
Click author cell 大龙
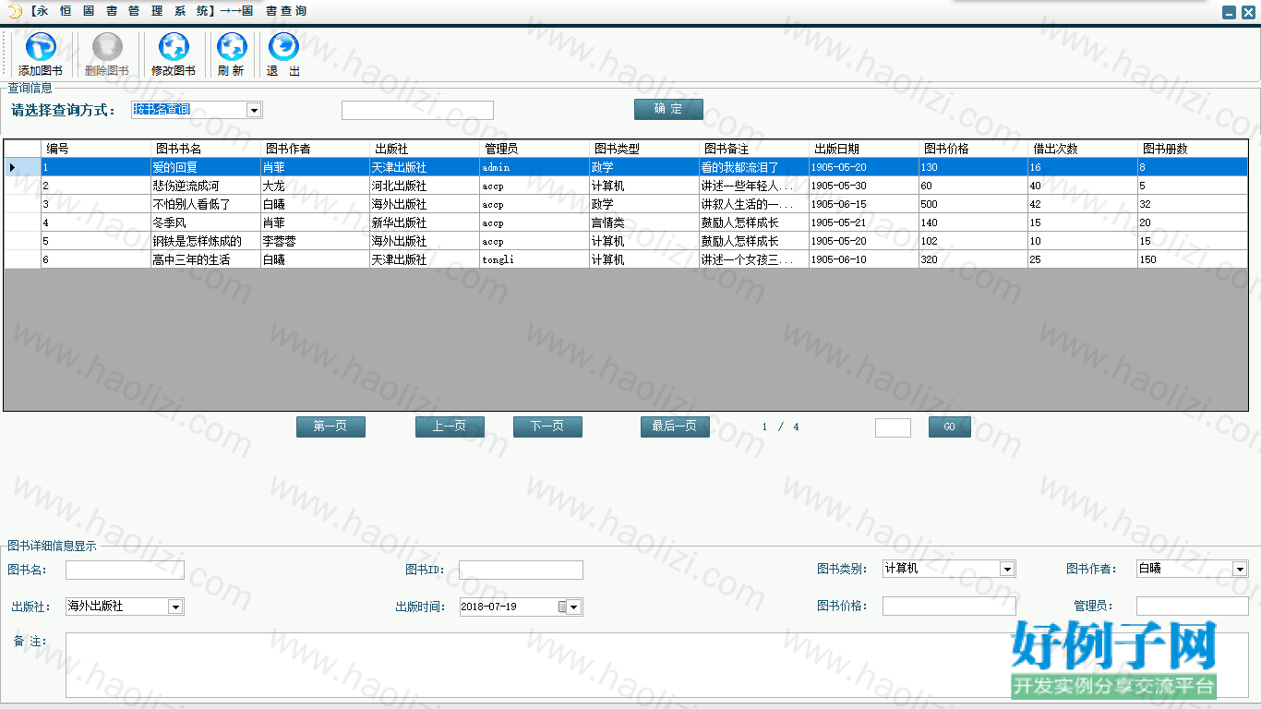[x=316, y=186]
